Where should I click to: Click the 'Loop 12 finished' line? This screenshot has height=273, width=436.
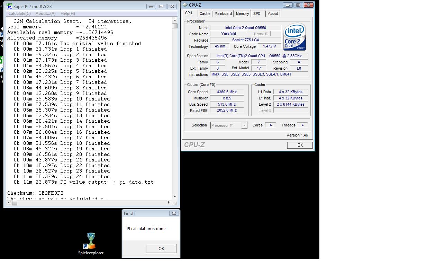coord(62,110)
